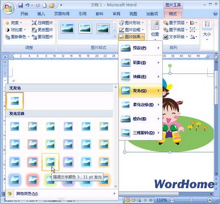
Task: Open the 三维旋转(D) 3-D rotation submenu
Action: [x=140, y=133]
